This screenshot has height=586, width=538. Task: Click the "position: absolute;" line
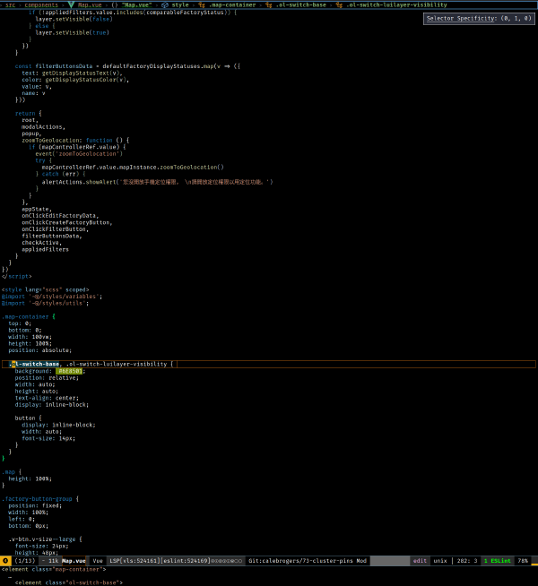click(40, 350)
